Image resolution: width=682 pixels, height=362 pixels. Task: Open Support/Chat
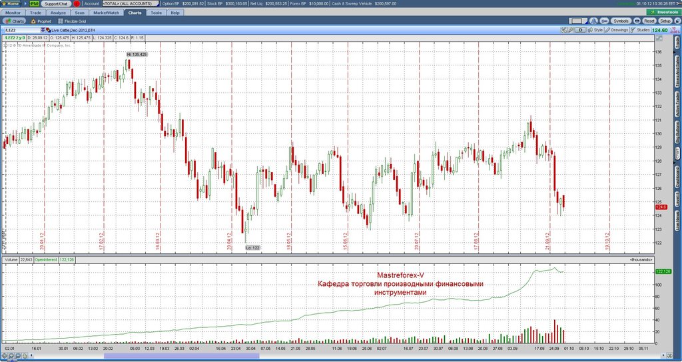[56, 3]
